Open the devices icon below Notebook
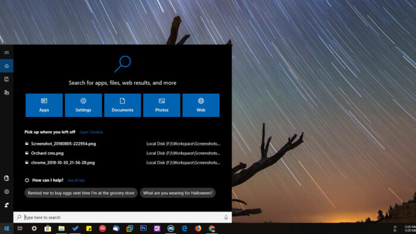 click(x=7, y=93)
